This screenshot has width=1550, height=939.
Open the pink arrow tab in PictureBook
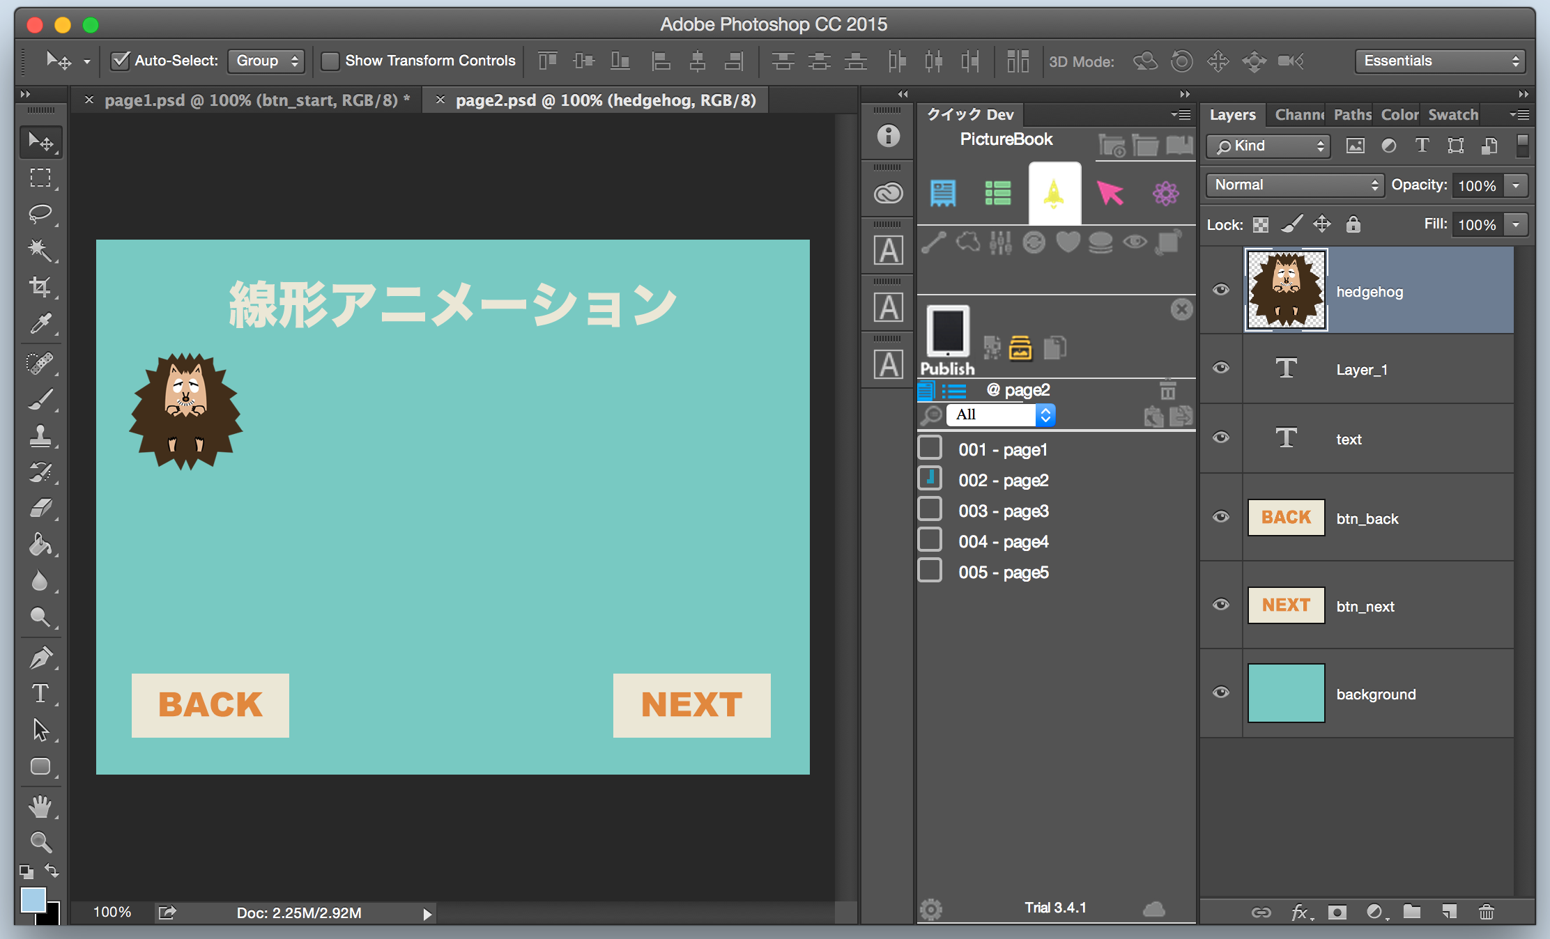tap(1110, 193)
